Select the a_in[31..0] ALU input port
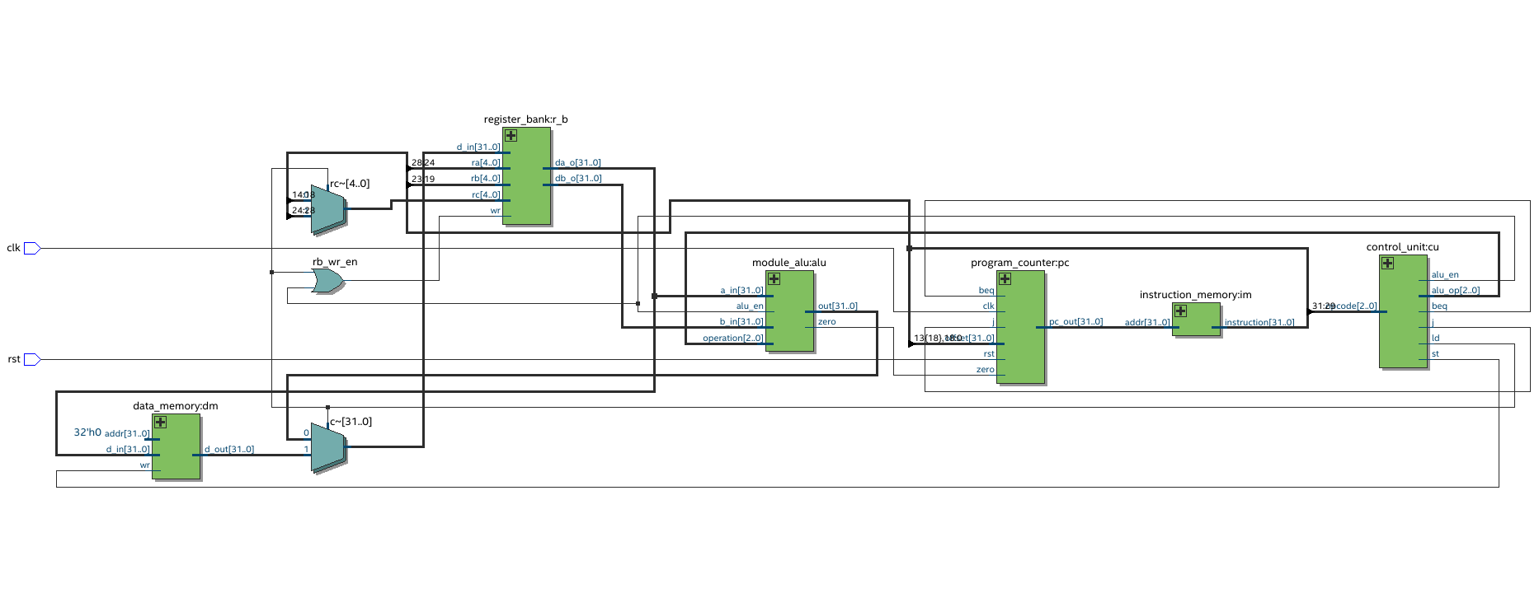This screenshot has width=1539, height=612. [x=741, y=291]
